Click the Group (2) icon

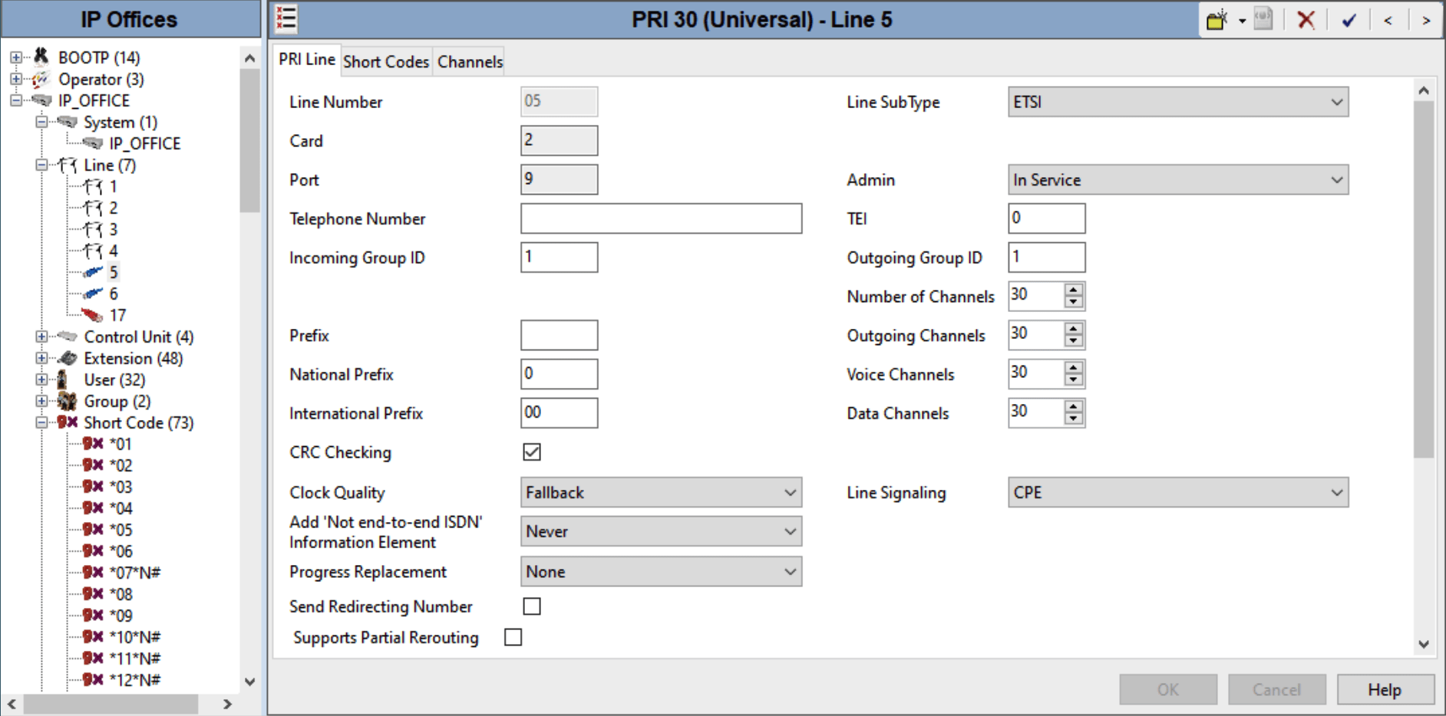click(x=68, y=401)
